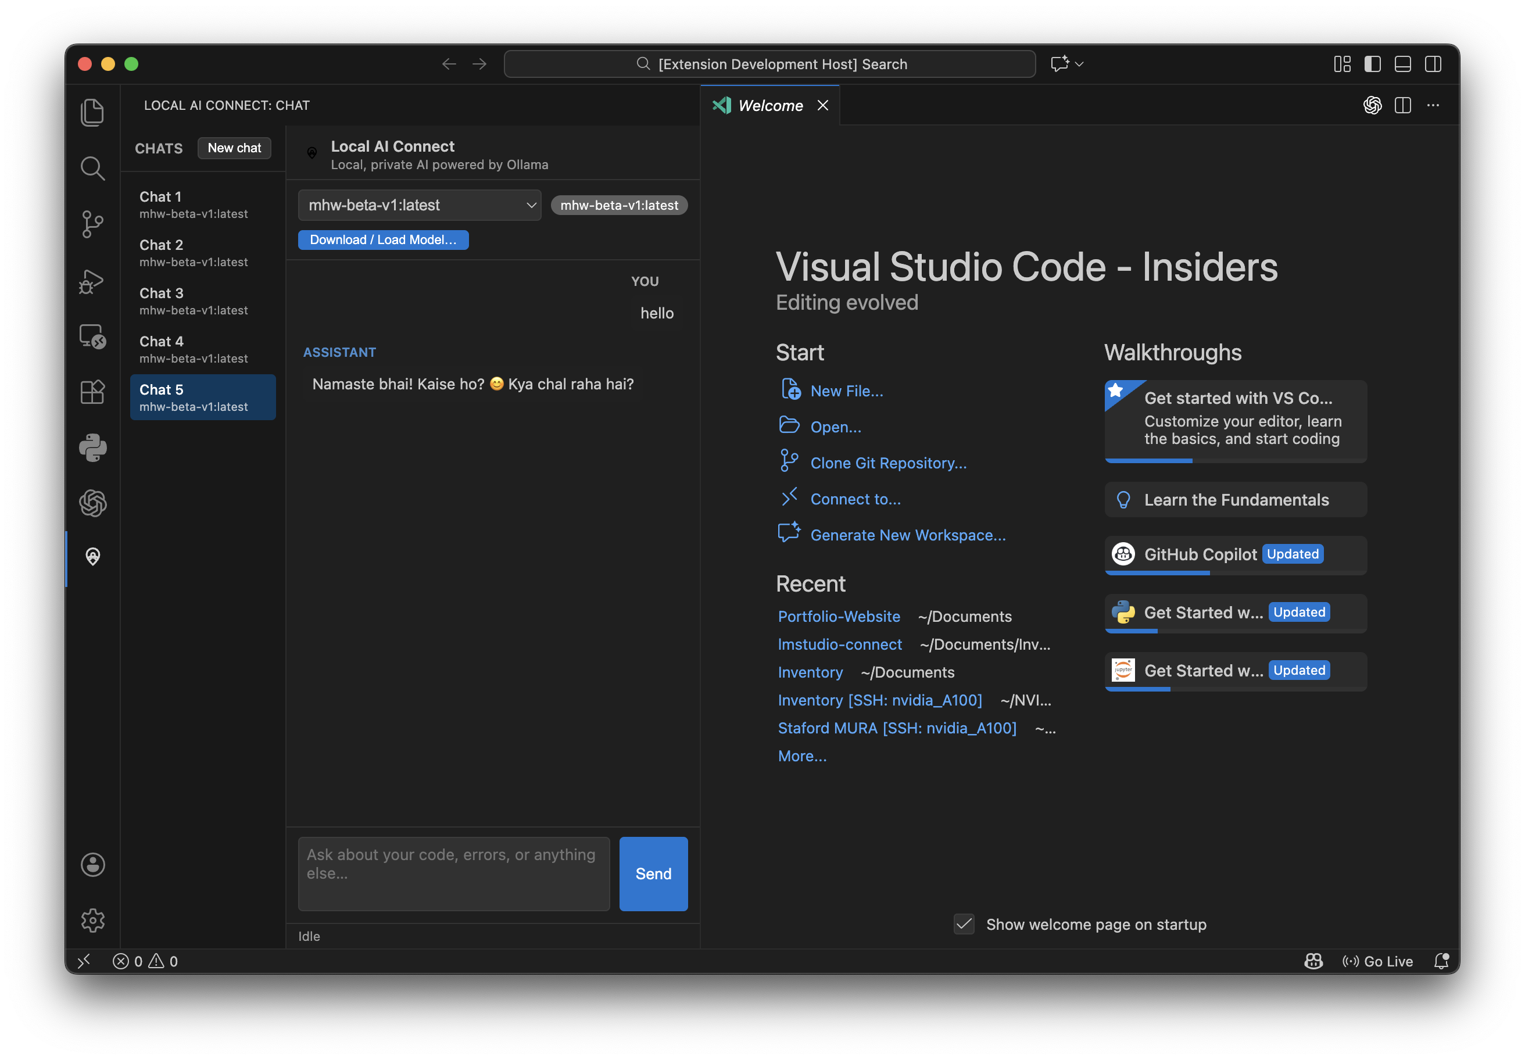
Task: Click the notifications bell in status bar
Action: (x=1441, y=961)
